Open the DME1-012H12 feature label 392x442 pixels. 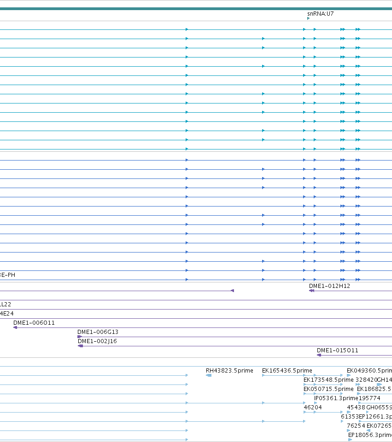329,286
